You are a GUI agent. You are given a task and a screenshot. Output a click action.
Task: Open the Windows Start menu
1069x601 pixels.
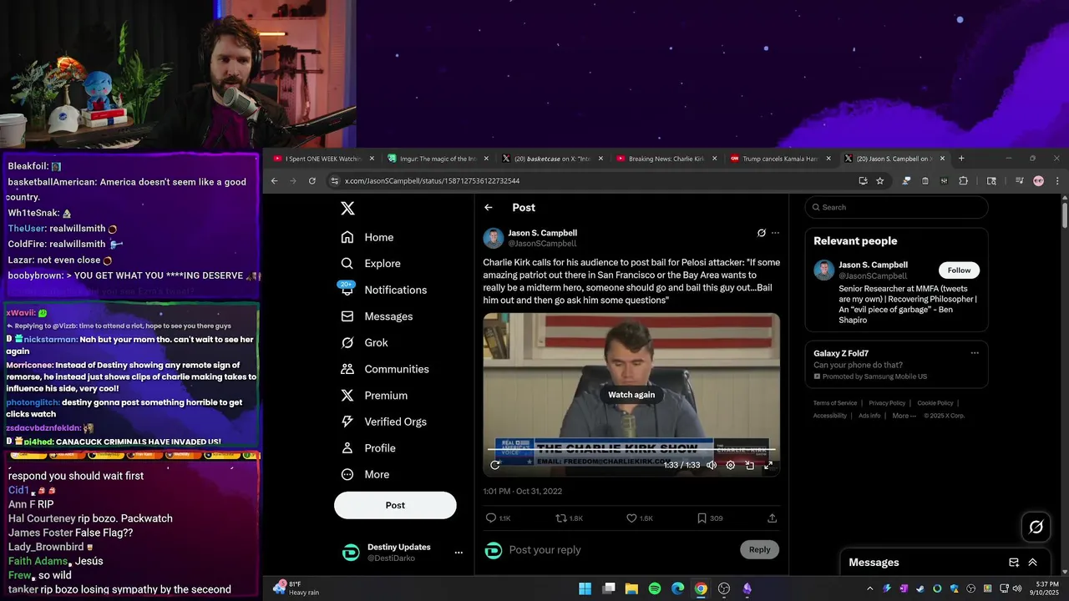tap(585, 588)
